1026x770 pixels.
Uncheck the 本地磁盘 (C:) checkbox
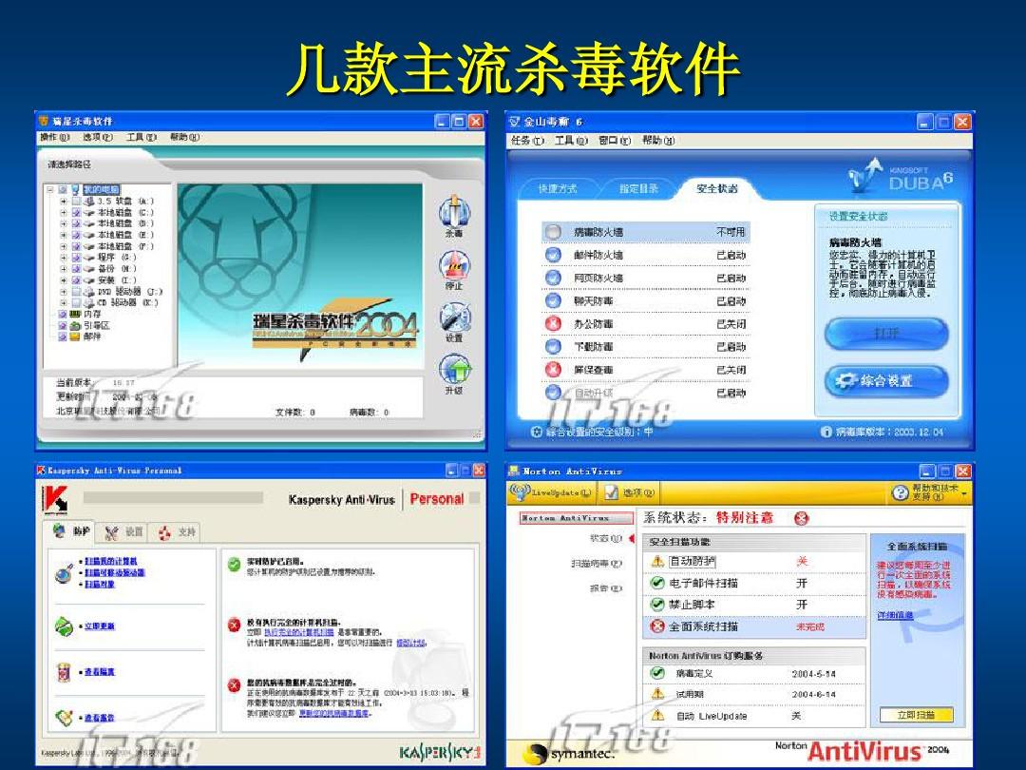click(77, 212)
